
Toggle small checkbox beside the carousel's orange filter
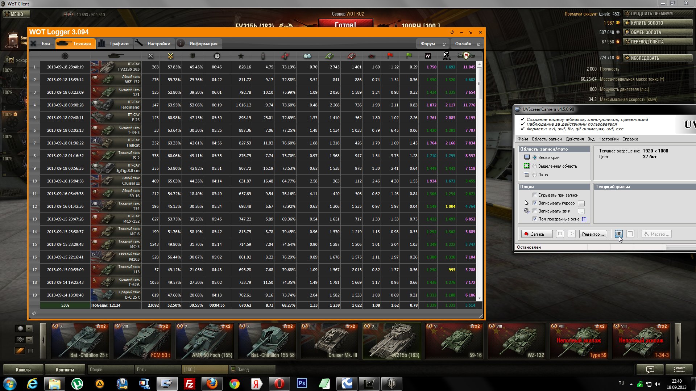(30, 351)
